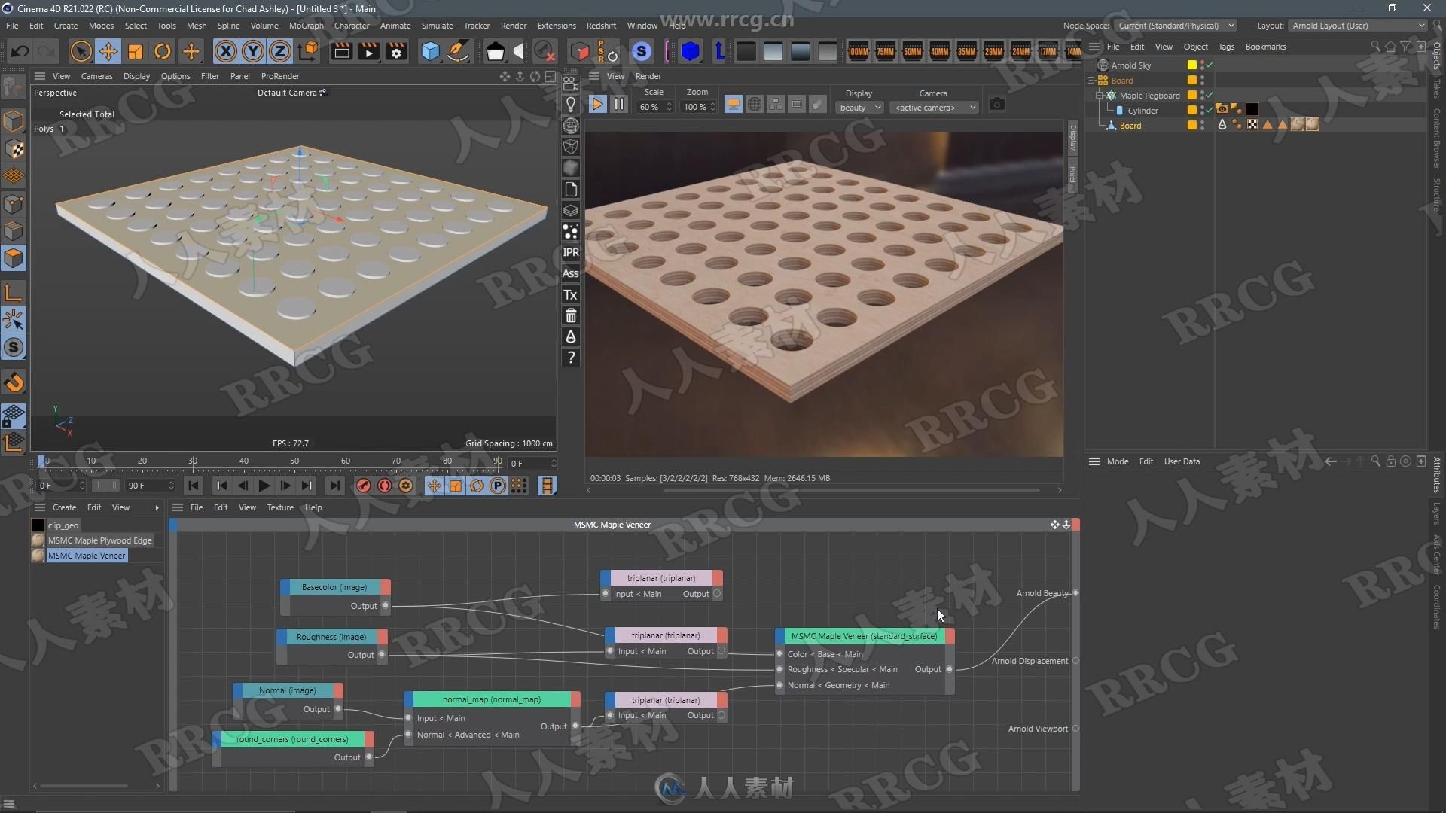Click the Play Forward button
Image resolution: width=1446 pixels, height=813 pixels.
point(263,486)
